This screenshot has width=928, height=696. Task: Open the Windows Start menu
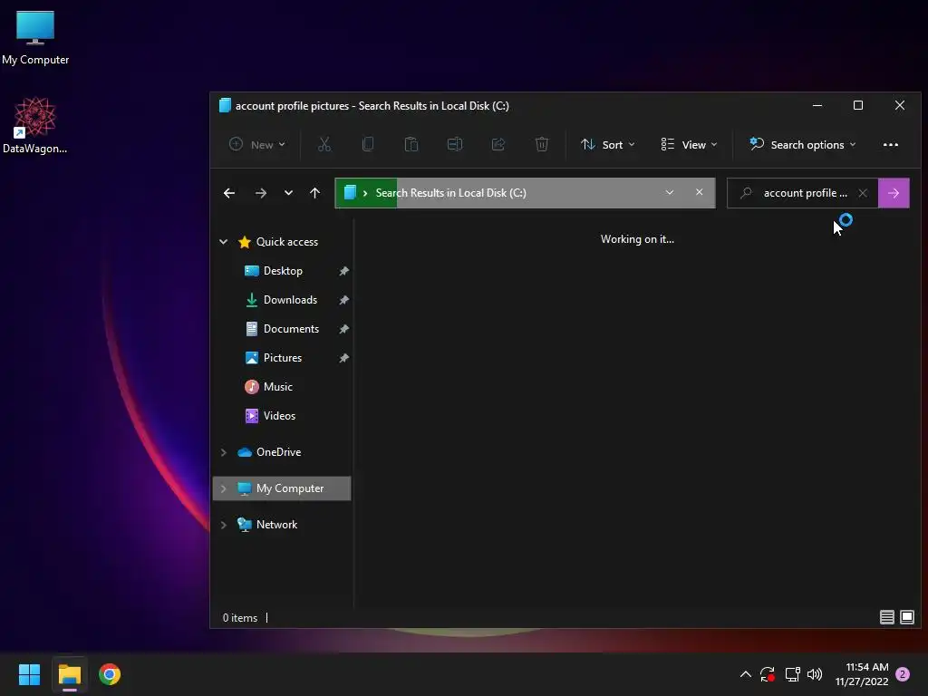(29, 674)
